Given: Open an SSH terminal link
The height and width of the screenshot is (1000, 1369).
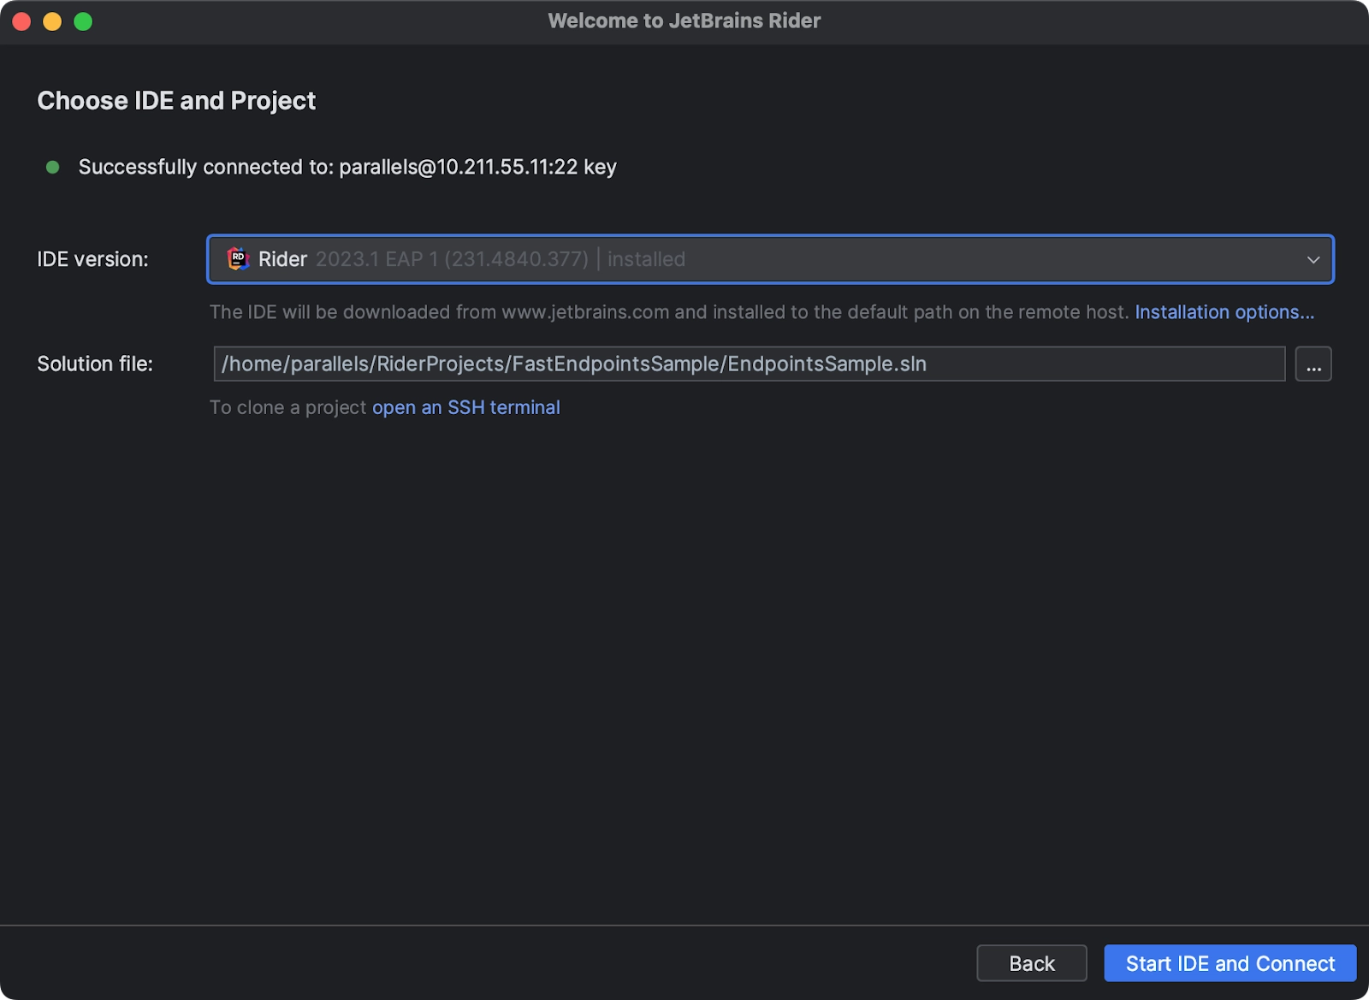Looking at the screenshot, I should click(x=466, y=407).
